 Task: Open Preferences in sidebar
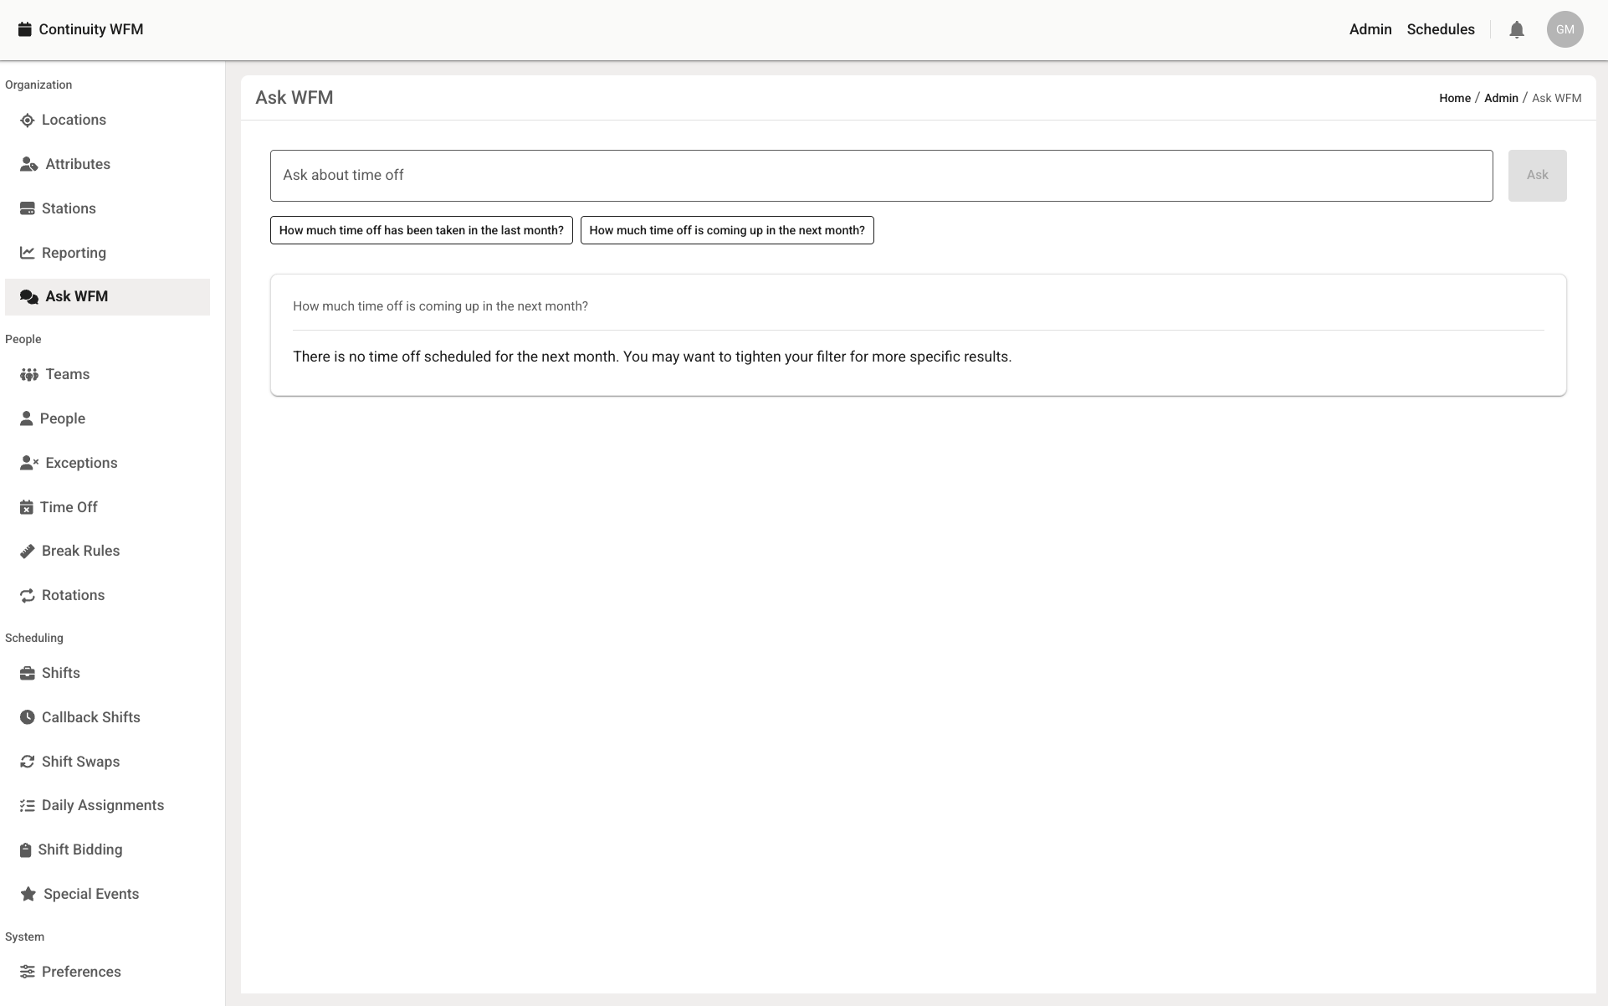(81, 972)
